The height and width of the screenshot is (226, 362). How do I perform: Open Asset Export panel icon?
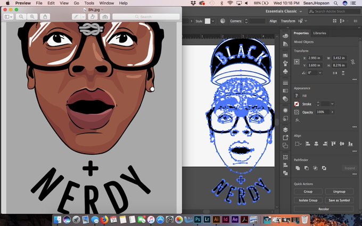285,138
